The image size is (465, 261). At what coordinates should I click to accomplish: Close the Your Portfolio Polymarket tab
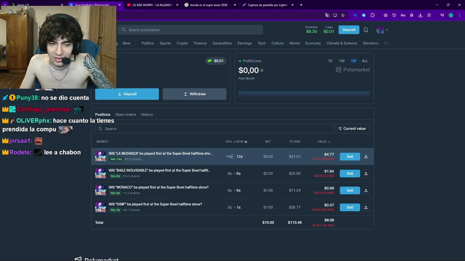120,5
